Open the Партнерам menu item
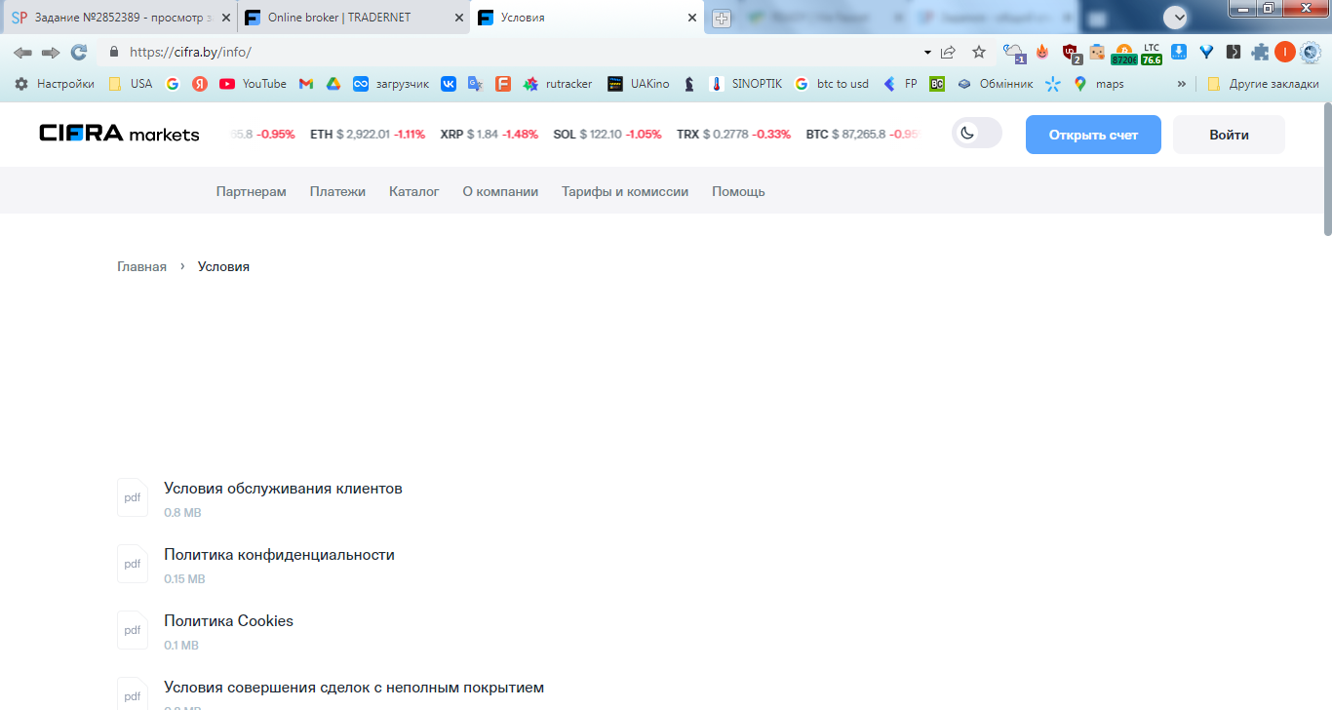Image resolution: width=1332 pixels, height=710 pixels. 252,191
